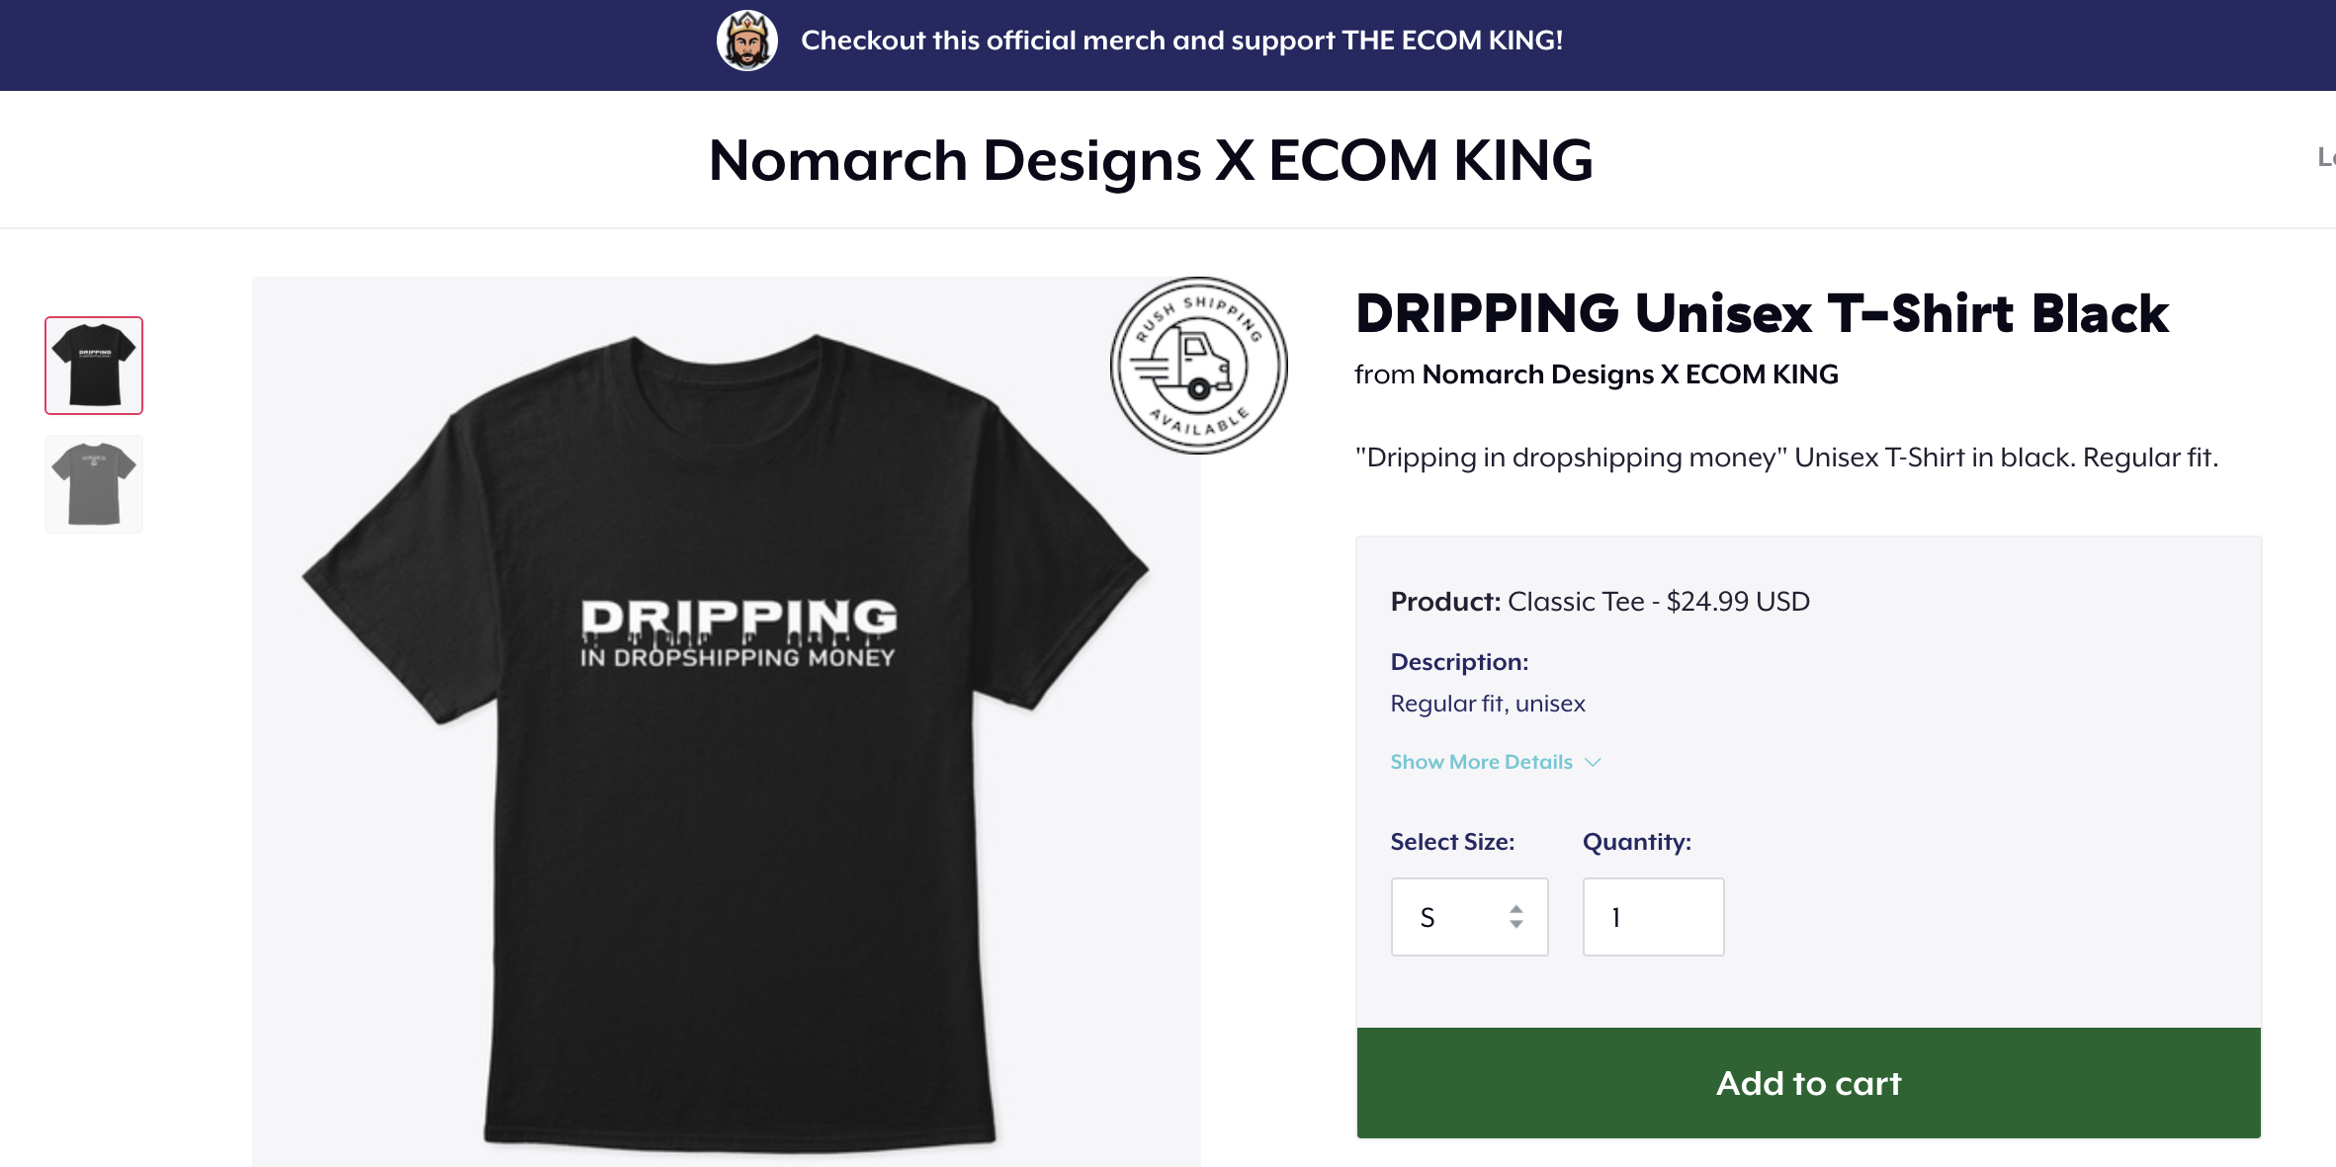Open the Select Size dropdown
This screenshot has height=1167, width=2336.
1469,917
